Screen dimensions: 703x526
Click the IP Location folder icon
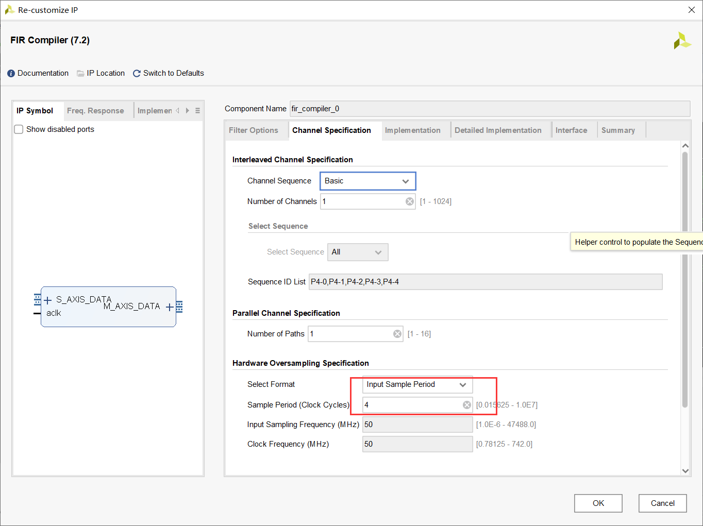point(80,74)
